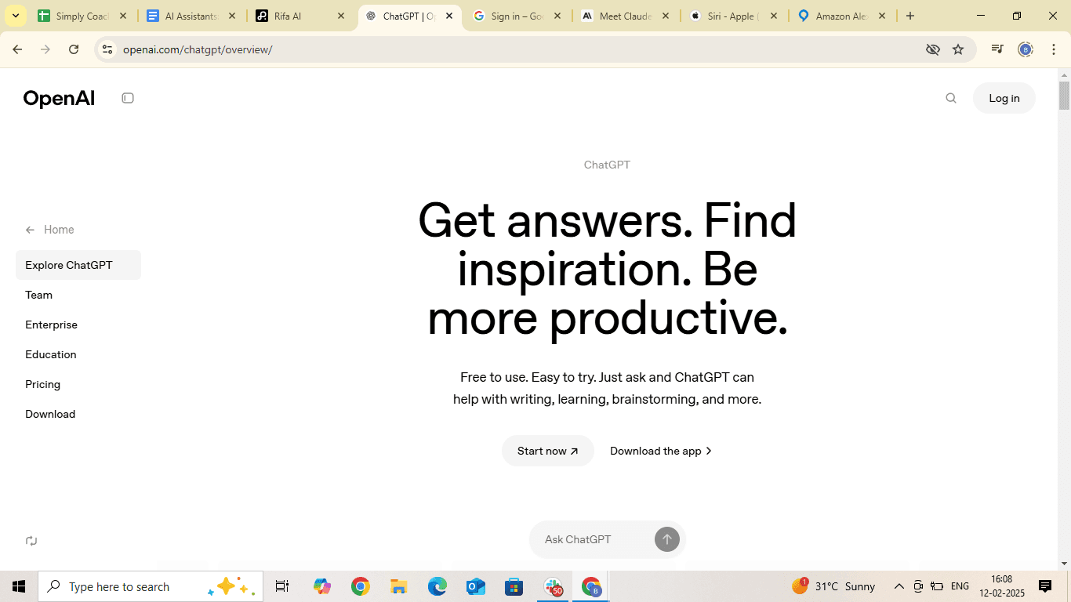Click the Start now button
Viewport: 1071px width, 602px height.
click(548, 451)
